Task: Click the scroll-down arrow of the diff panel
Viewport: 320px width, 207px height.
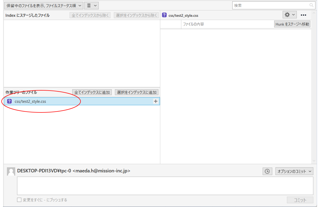Action: pyautogui.click(x=314, y=161)
